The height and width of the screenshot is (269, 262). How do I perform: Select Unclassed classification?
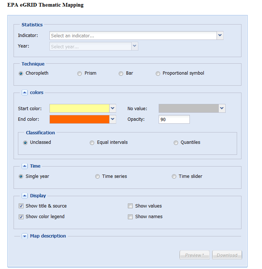[25, 143]
